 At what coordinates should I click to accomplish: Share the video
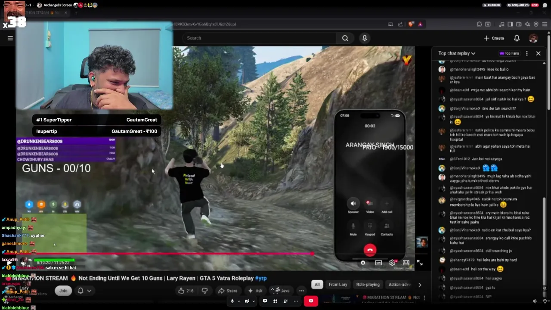[x=228, y=291]
